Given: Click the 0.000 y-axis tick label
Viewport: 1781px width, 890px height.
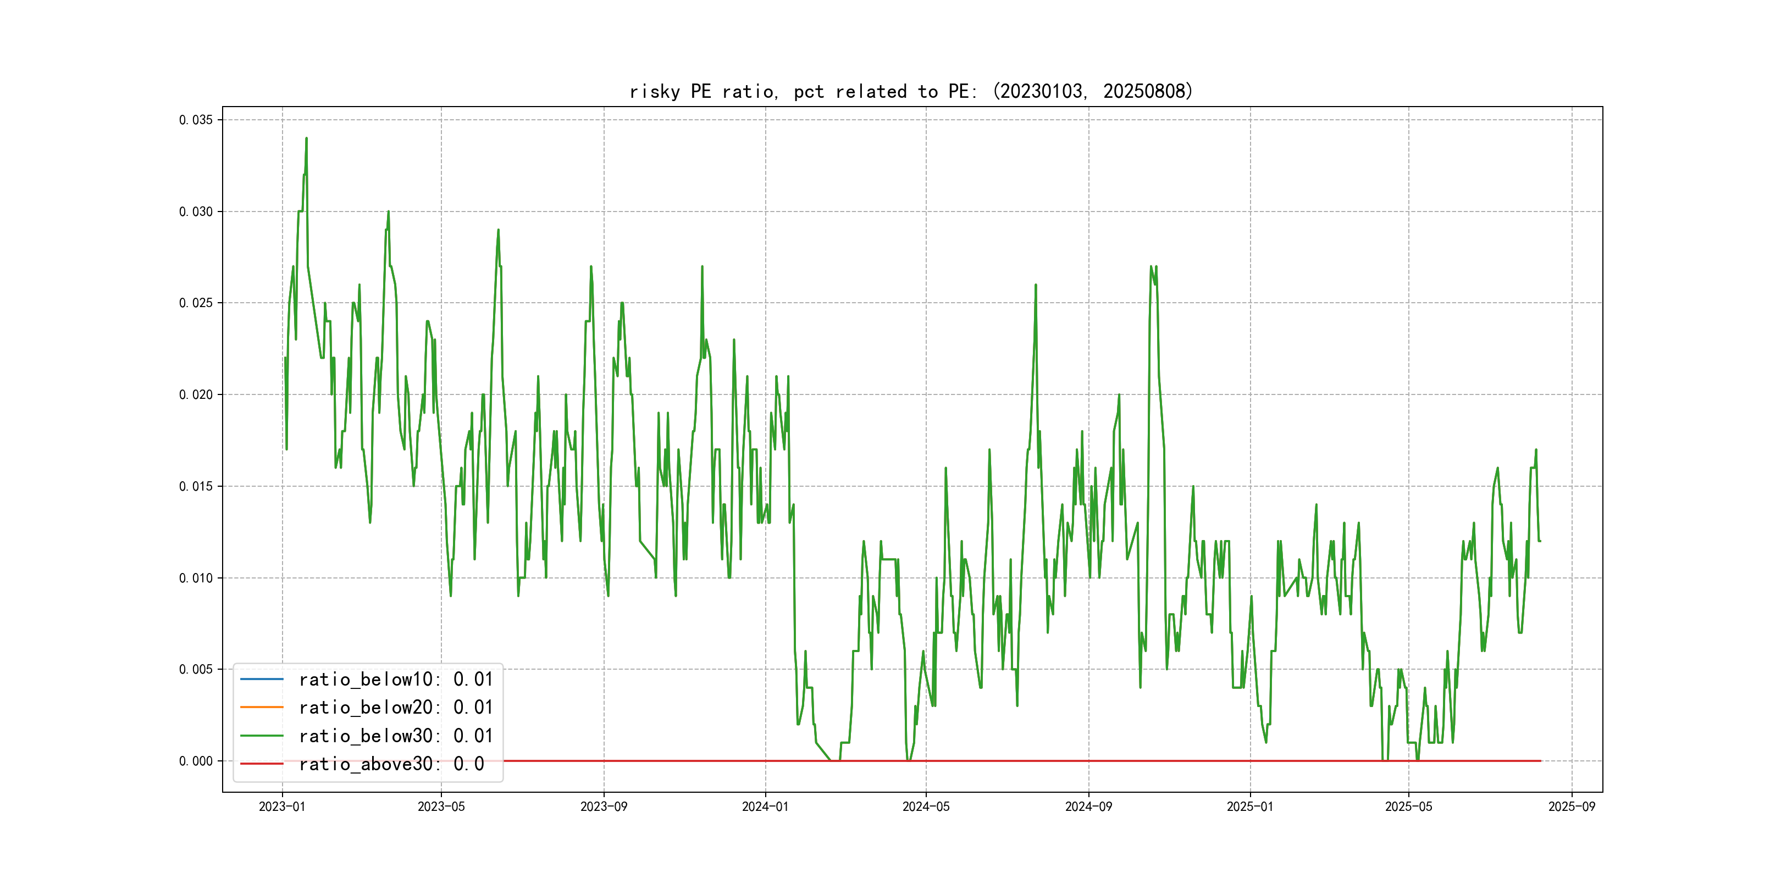Looking at the screenshot, I should tap(196, 761).
